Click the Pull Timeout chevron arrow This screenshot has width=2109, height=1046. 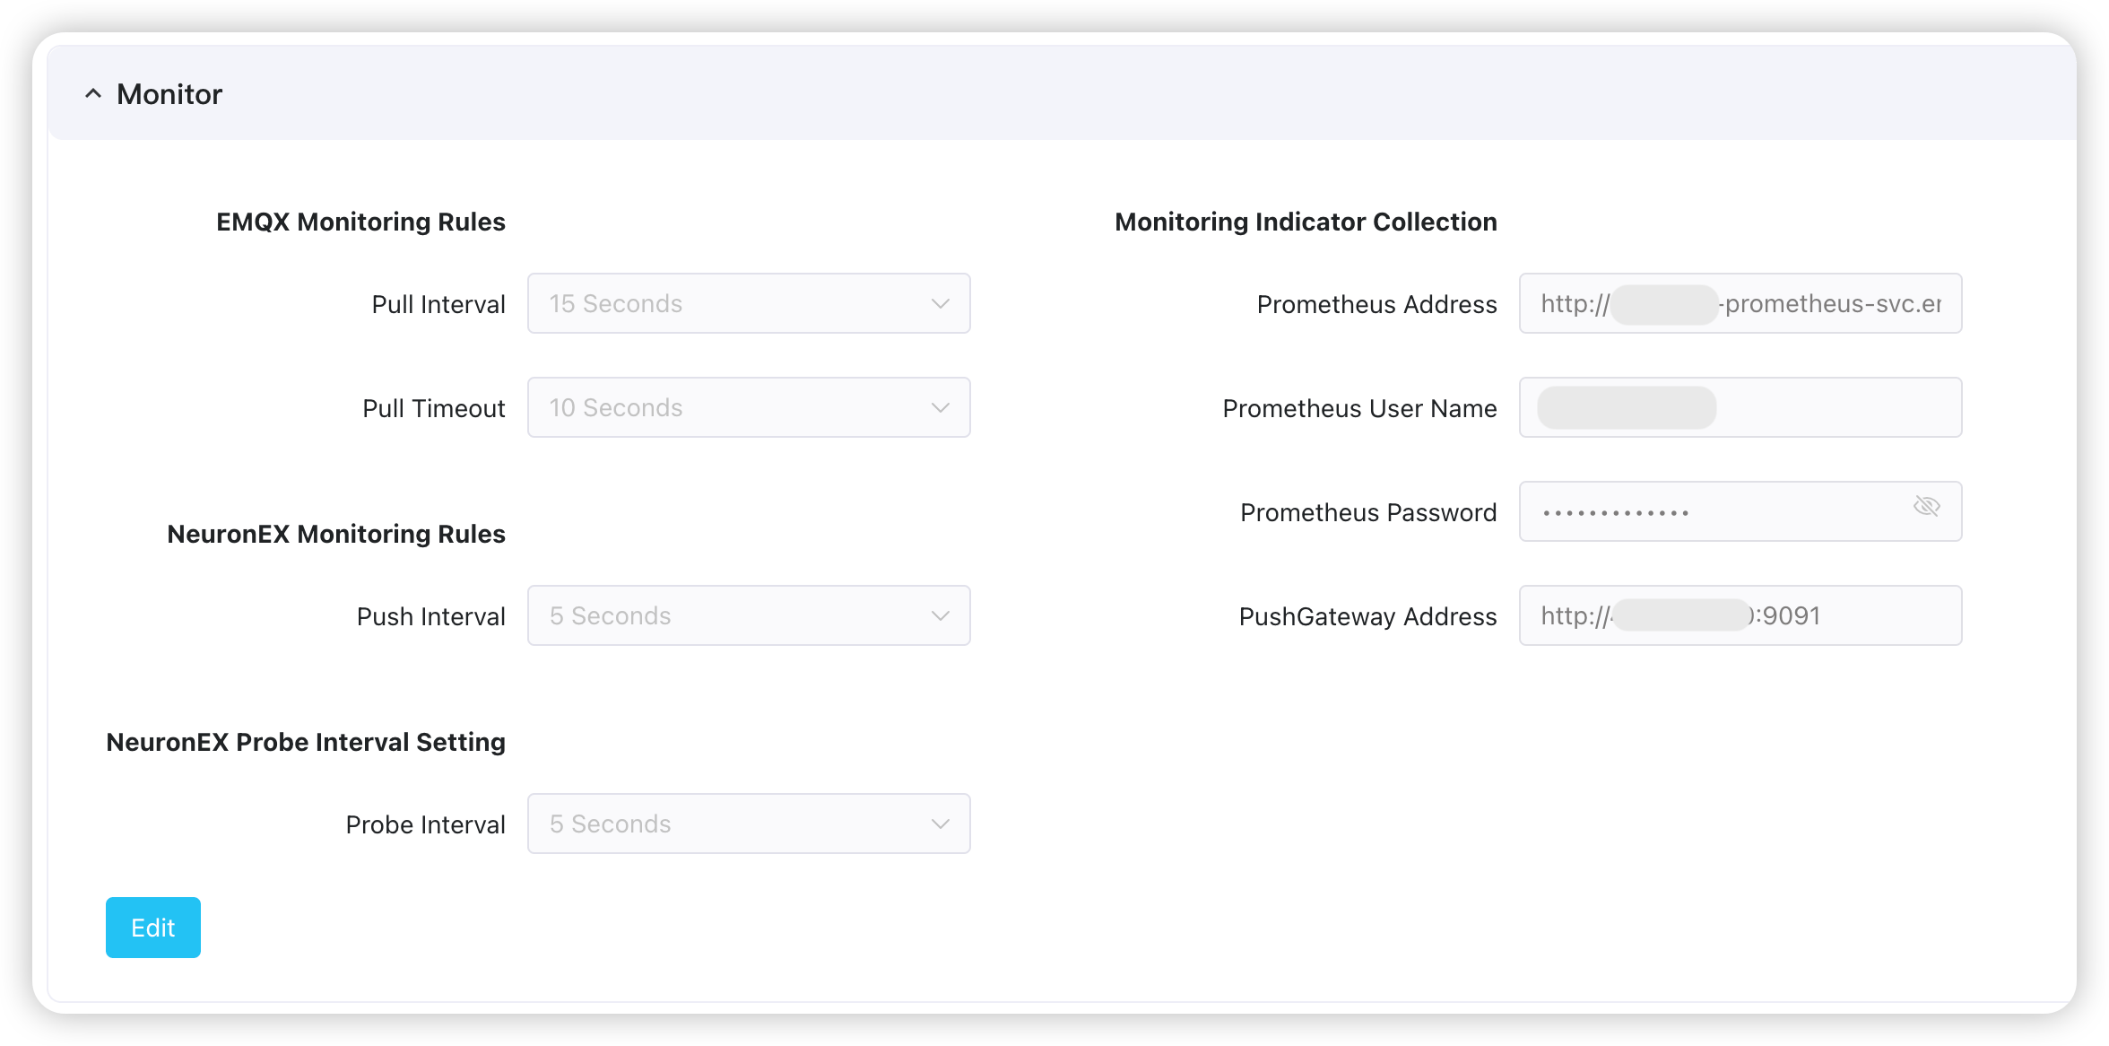click(940, 408)
